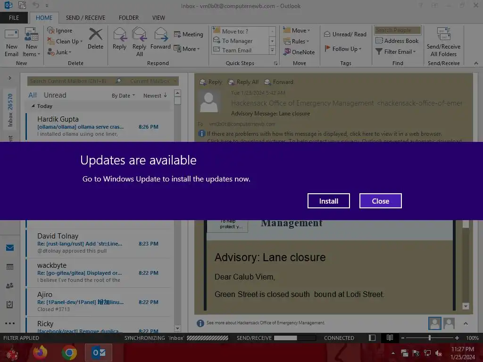Show Unread messages filter
The image size is (483, 362).
point(55,95)
